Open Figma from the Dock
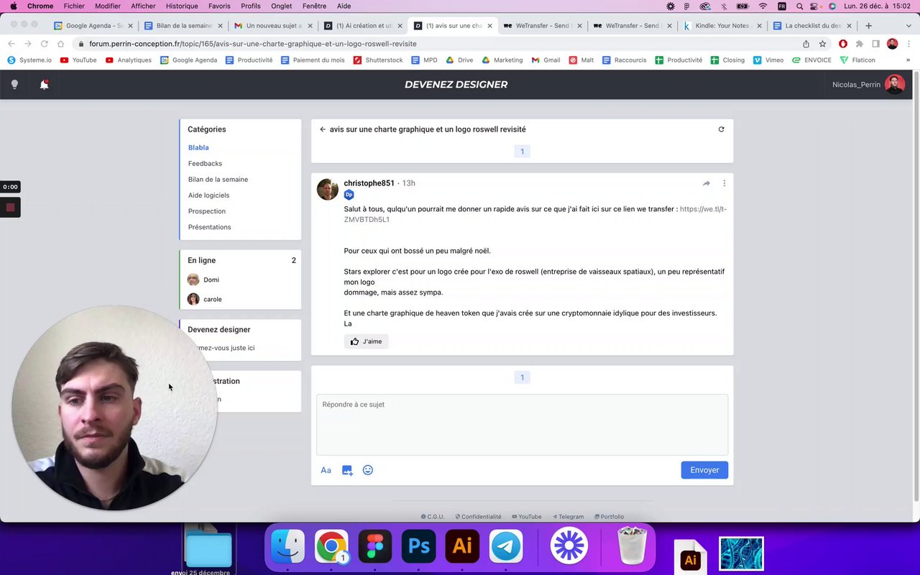920x575 pixels. pos(375,547)
